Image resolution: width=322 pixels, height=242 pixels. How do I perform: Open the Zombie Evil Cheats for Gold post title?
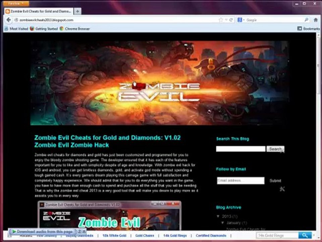click(107, 141)
